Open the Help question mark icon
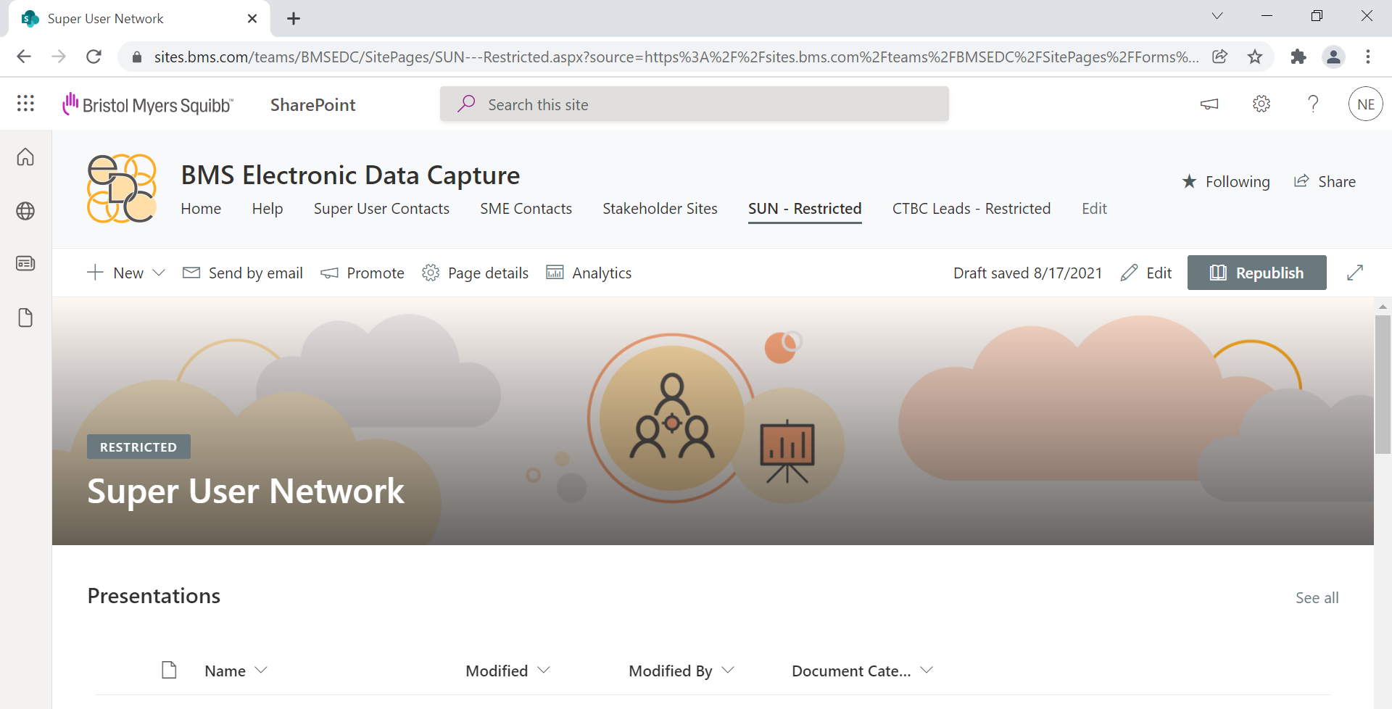Viewport: 1392px width, 709px height. coord(1313,104)
